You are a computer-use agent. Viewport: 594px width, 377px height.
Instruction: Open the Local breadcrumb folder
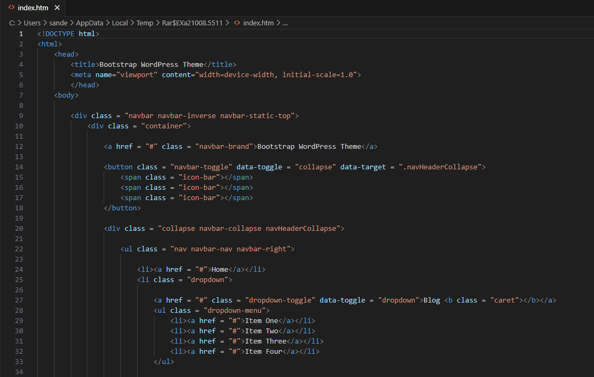tap(120, 23)
